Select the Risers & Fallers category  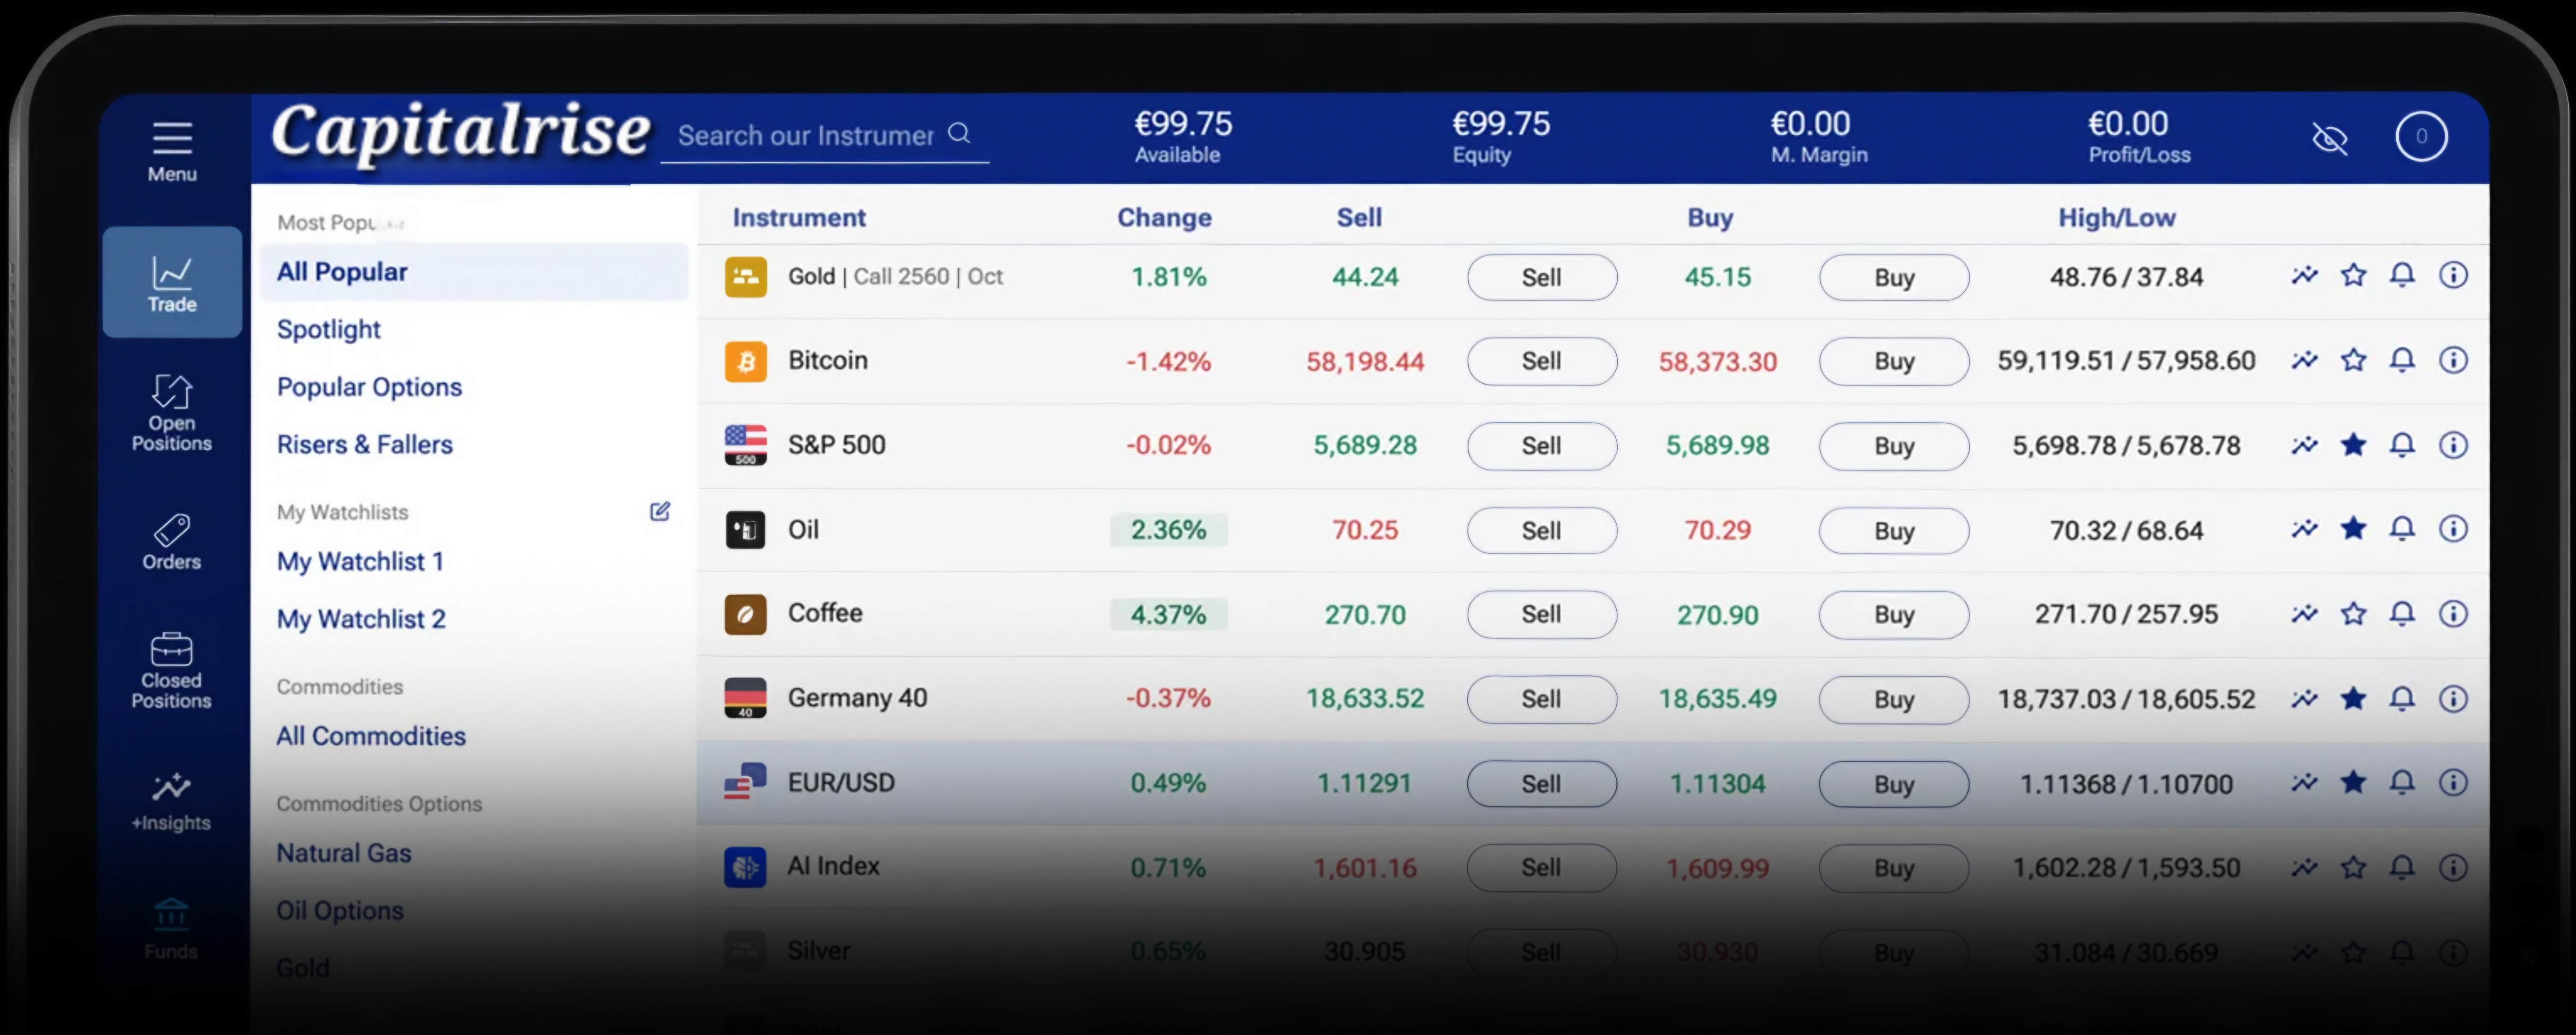pos(365,444)
